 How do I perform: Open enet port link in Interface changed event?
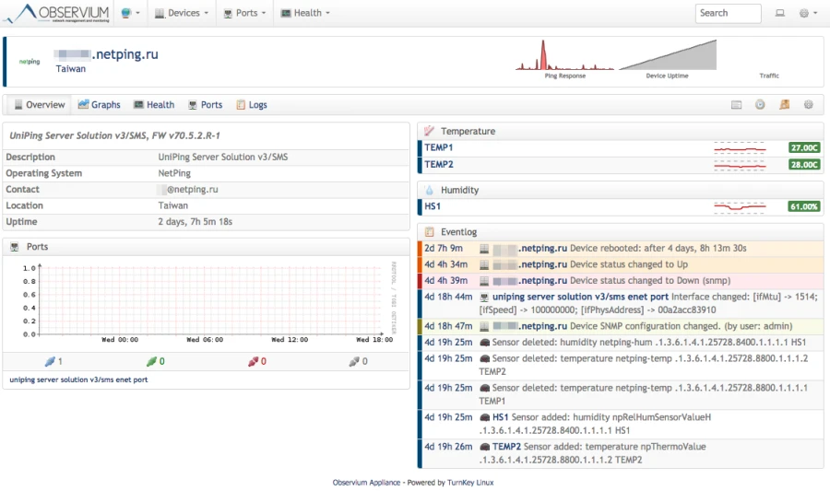pos(580,297)
